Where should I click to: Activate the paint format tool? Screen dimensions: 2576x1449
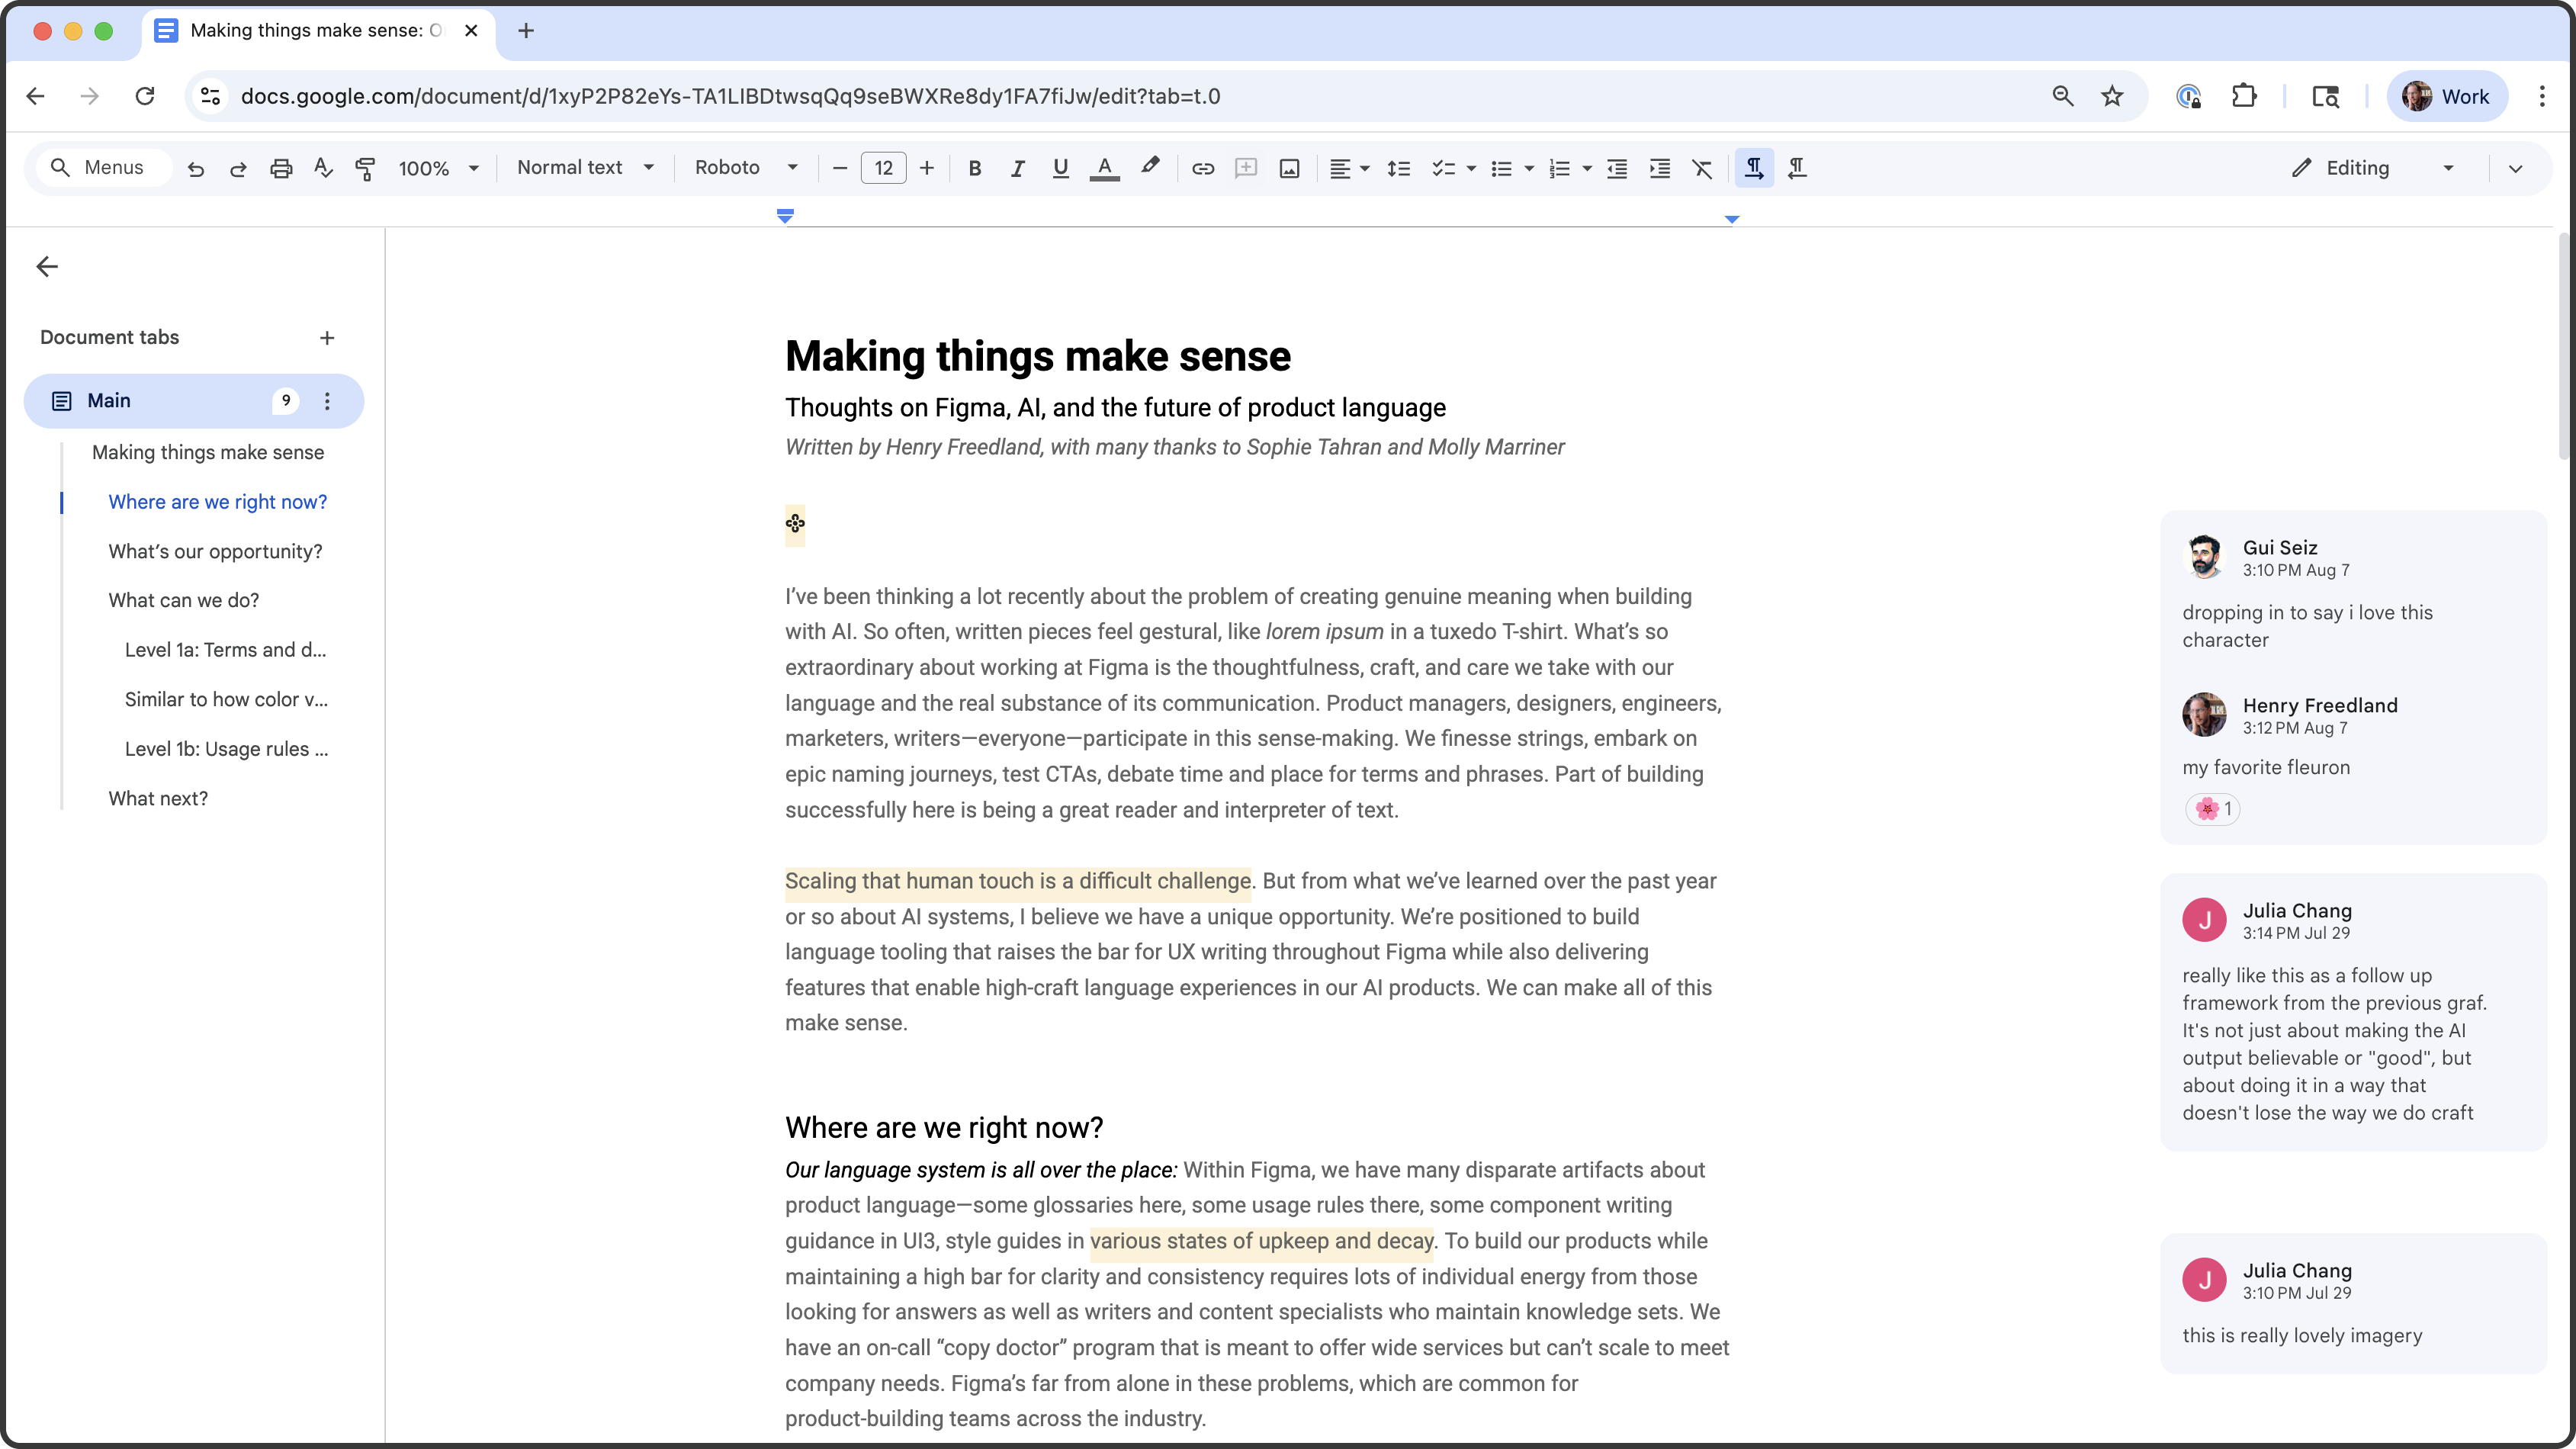[x=365, y=168]
